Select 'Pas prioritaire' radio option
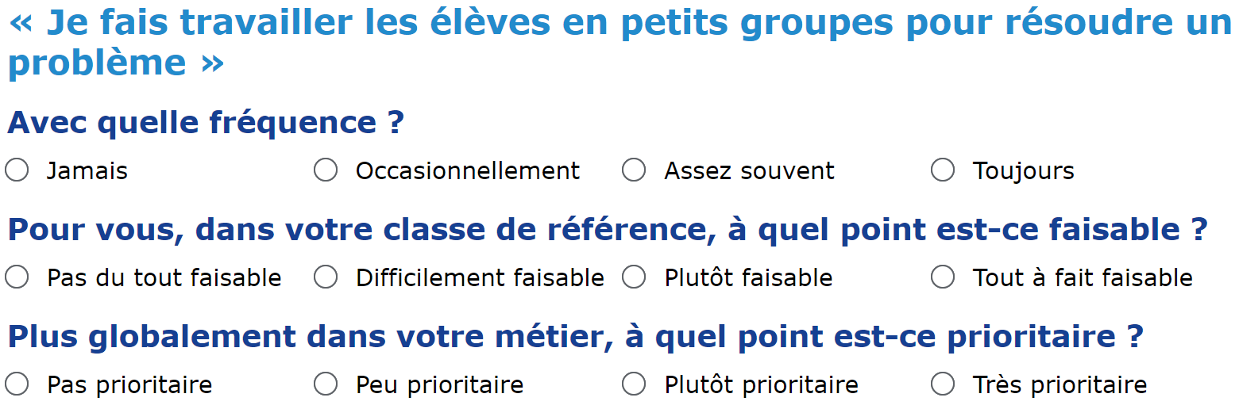This screenshot has height=409, width=1239. (x=17, y=384)
